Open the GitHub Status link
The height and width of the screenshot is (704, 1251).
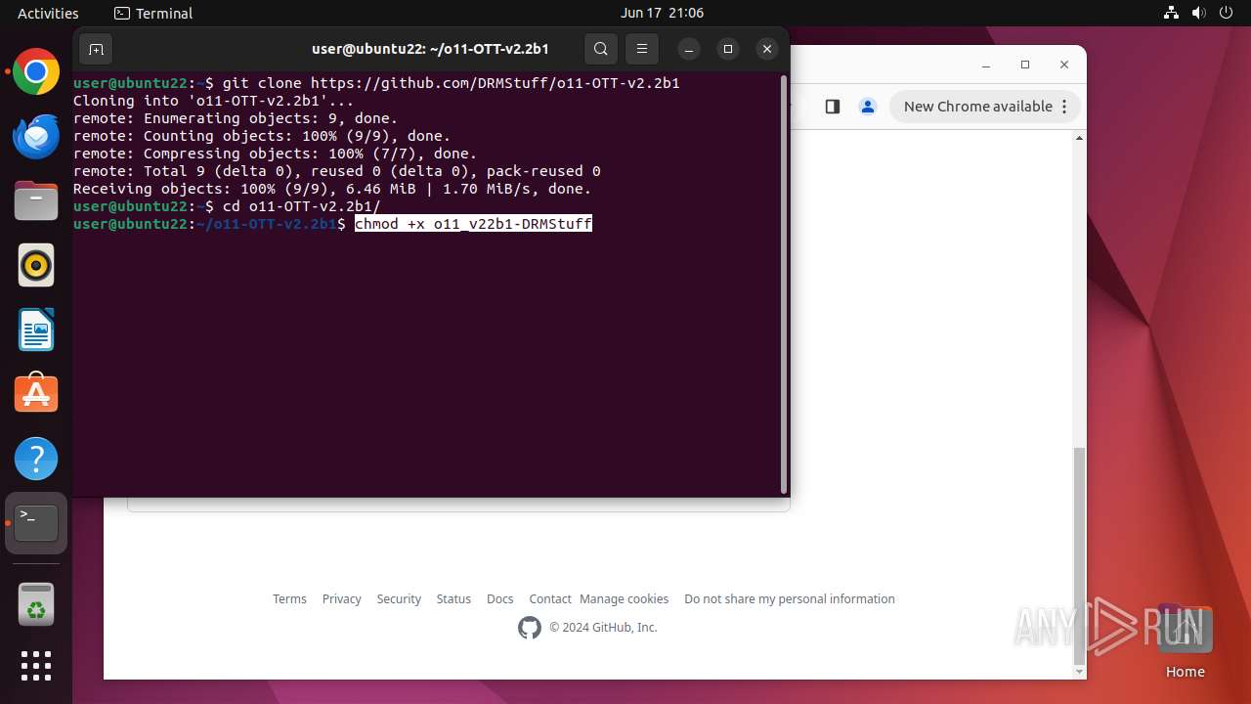453,598
